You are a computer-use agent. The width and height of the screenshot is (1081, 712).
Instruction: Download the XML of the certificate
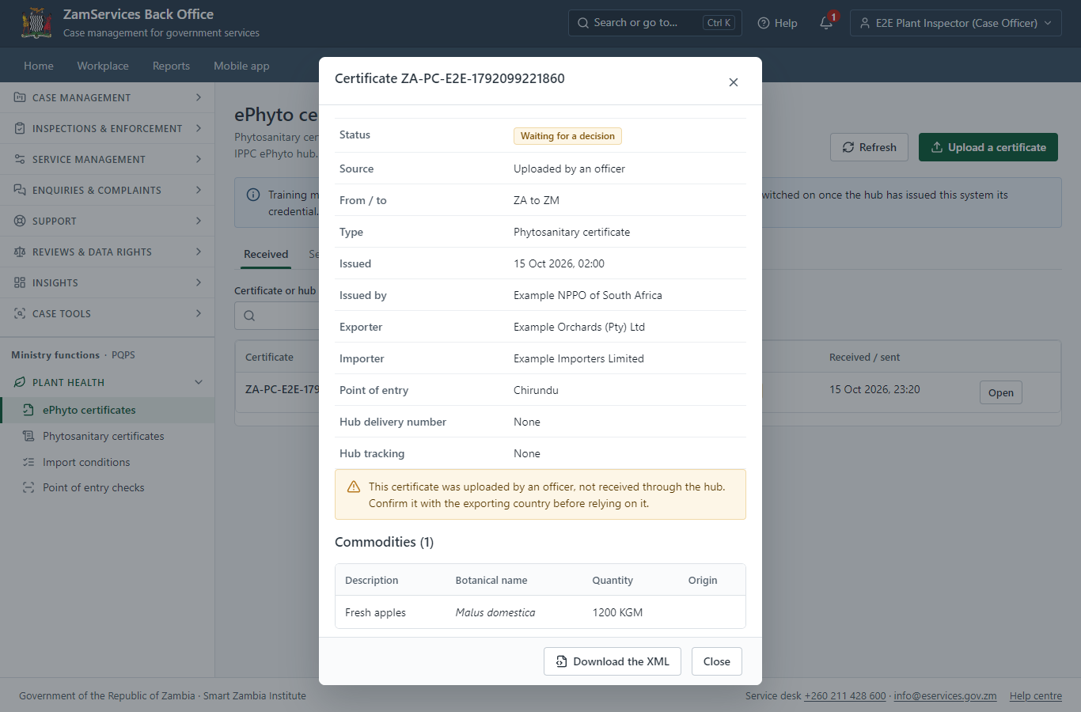[x=613, y=661]
